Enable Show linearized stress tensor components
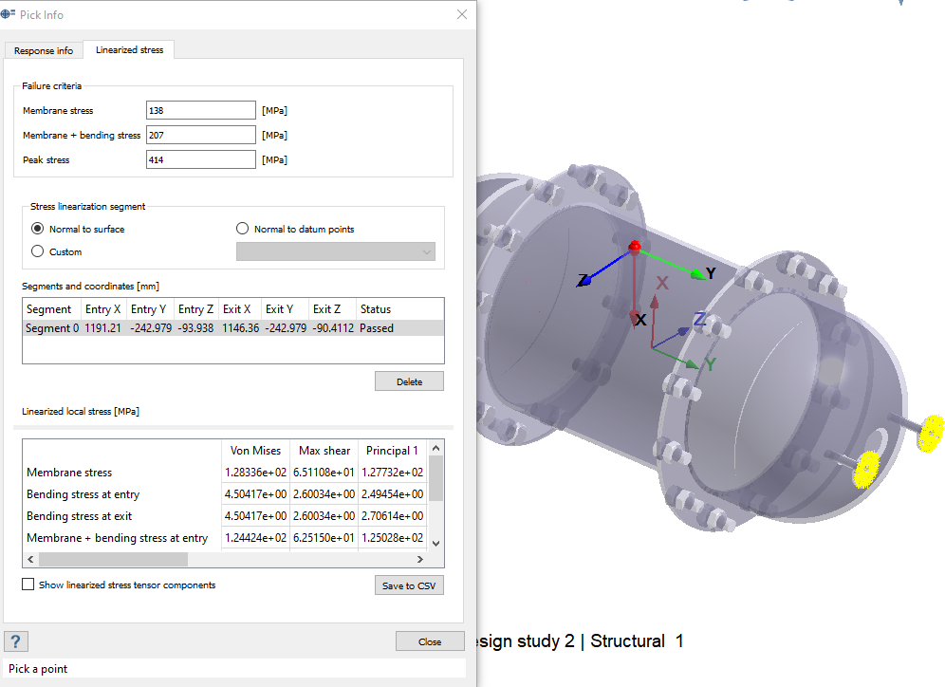The width and height of the screenshot is (945, 687). 28,585
